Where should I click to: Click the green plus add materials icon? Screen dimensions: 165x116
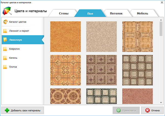[7, 110]
